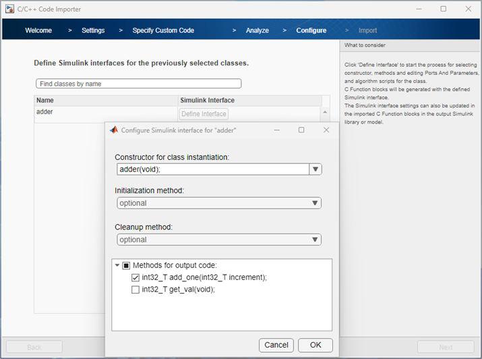Check the get_val method checkbox
The height and width of the screenshot is (359, 482).
pos(136,289)
